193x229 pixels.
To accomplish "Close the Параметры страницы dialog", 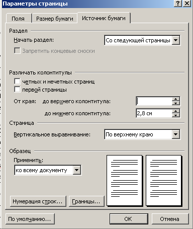I will 186,4.
